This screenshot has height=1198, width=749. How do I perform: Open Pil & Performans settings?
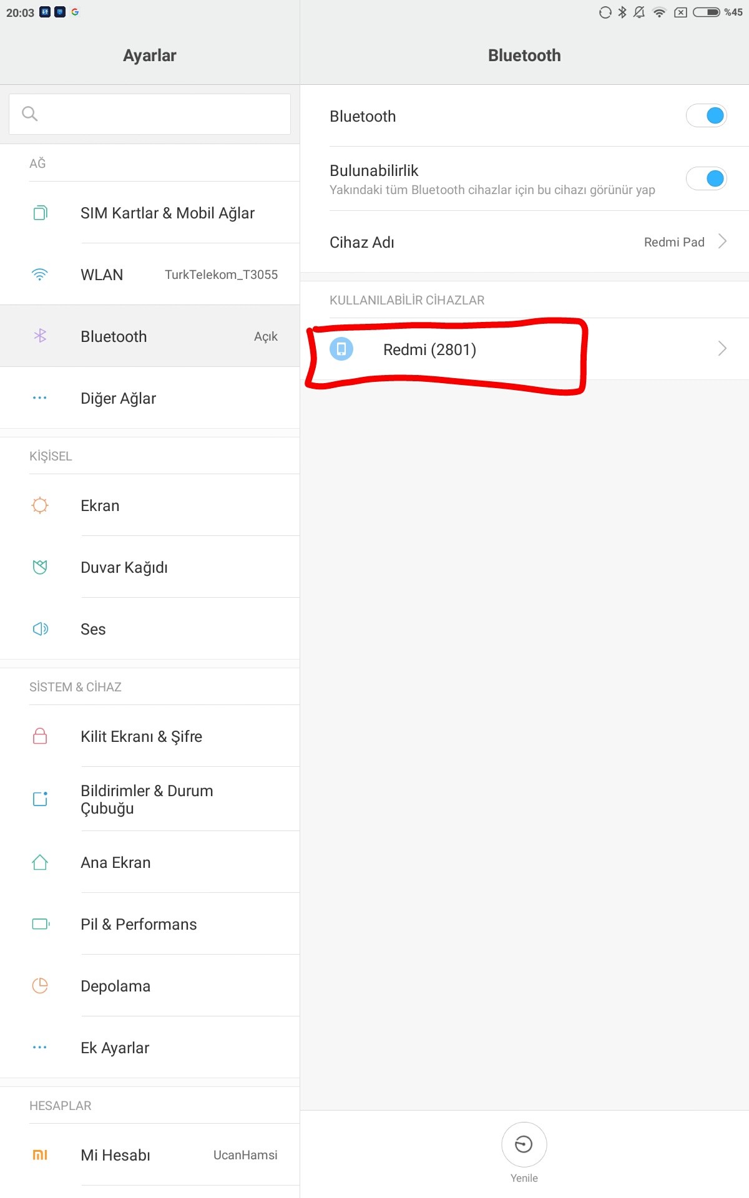point(150,924)
